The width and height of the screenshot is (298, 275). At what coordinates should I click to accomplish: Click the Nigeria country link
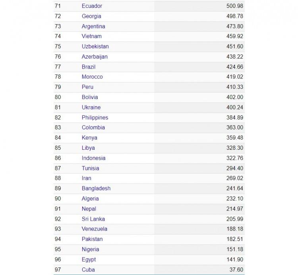(90, 249)
